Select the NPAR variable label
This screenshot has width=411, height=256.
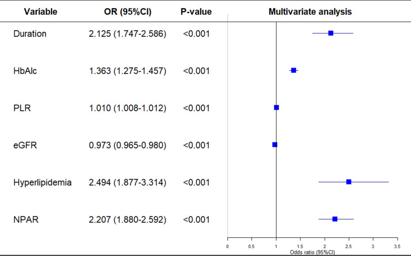point(25,219)
